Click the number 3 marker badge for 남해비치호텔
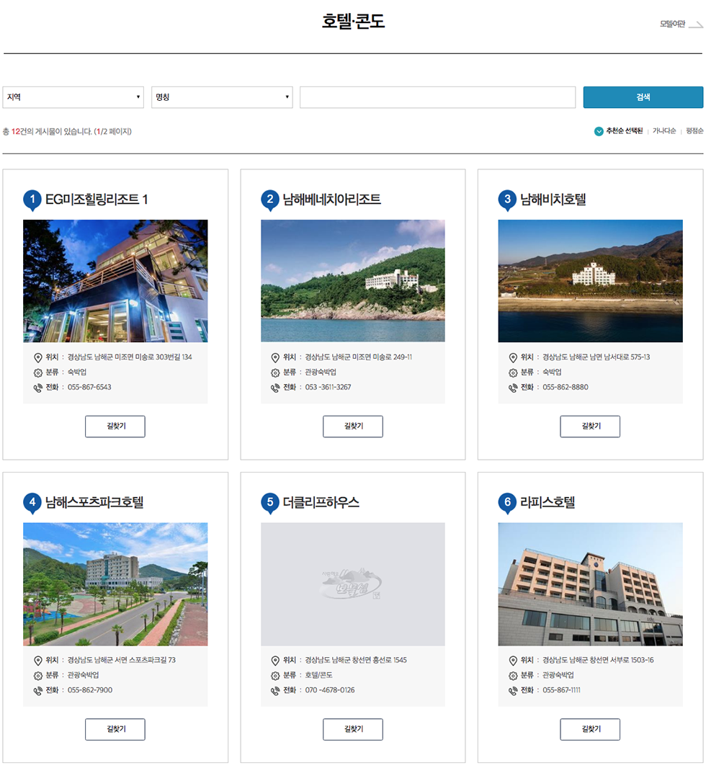The width and height of the screenshot is (706, 768). coord(507,200)
